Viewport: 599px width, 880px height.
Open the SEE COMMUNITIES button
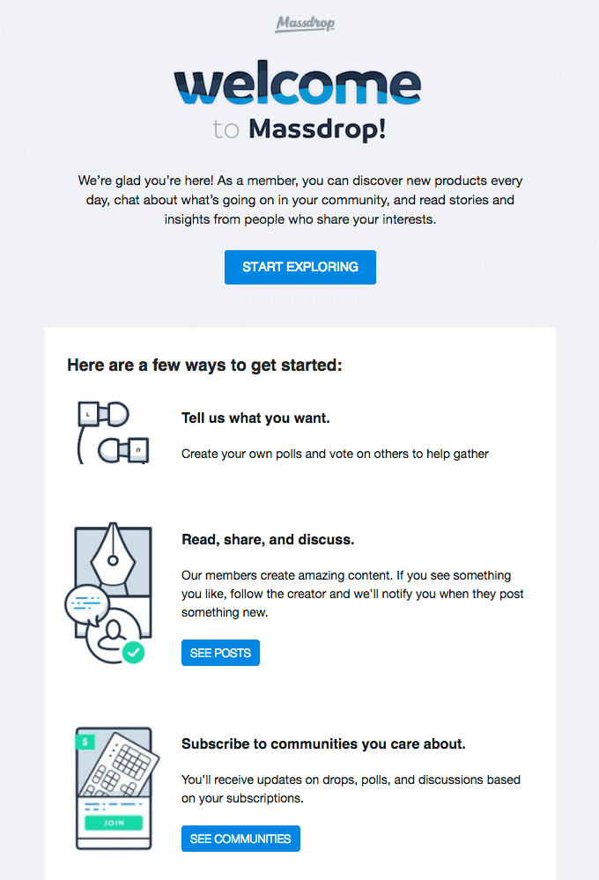click(x=240, y=839)
